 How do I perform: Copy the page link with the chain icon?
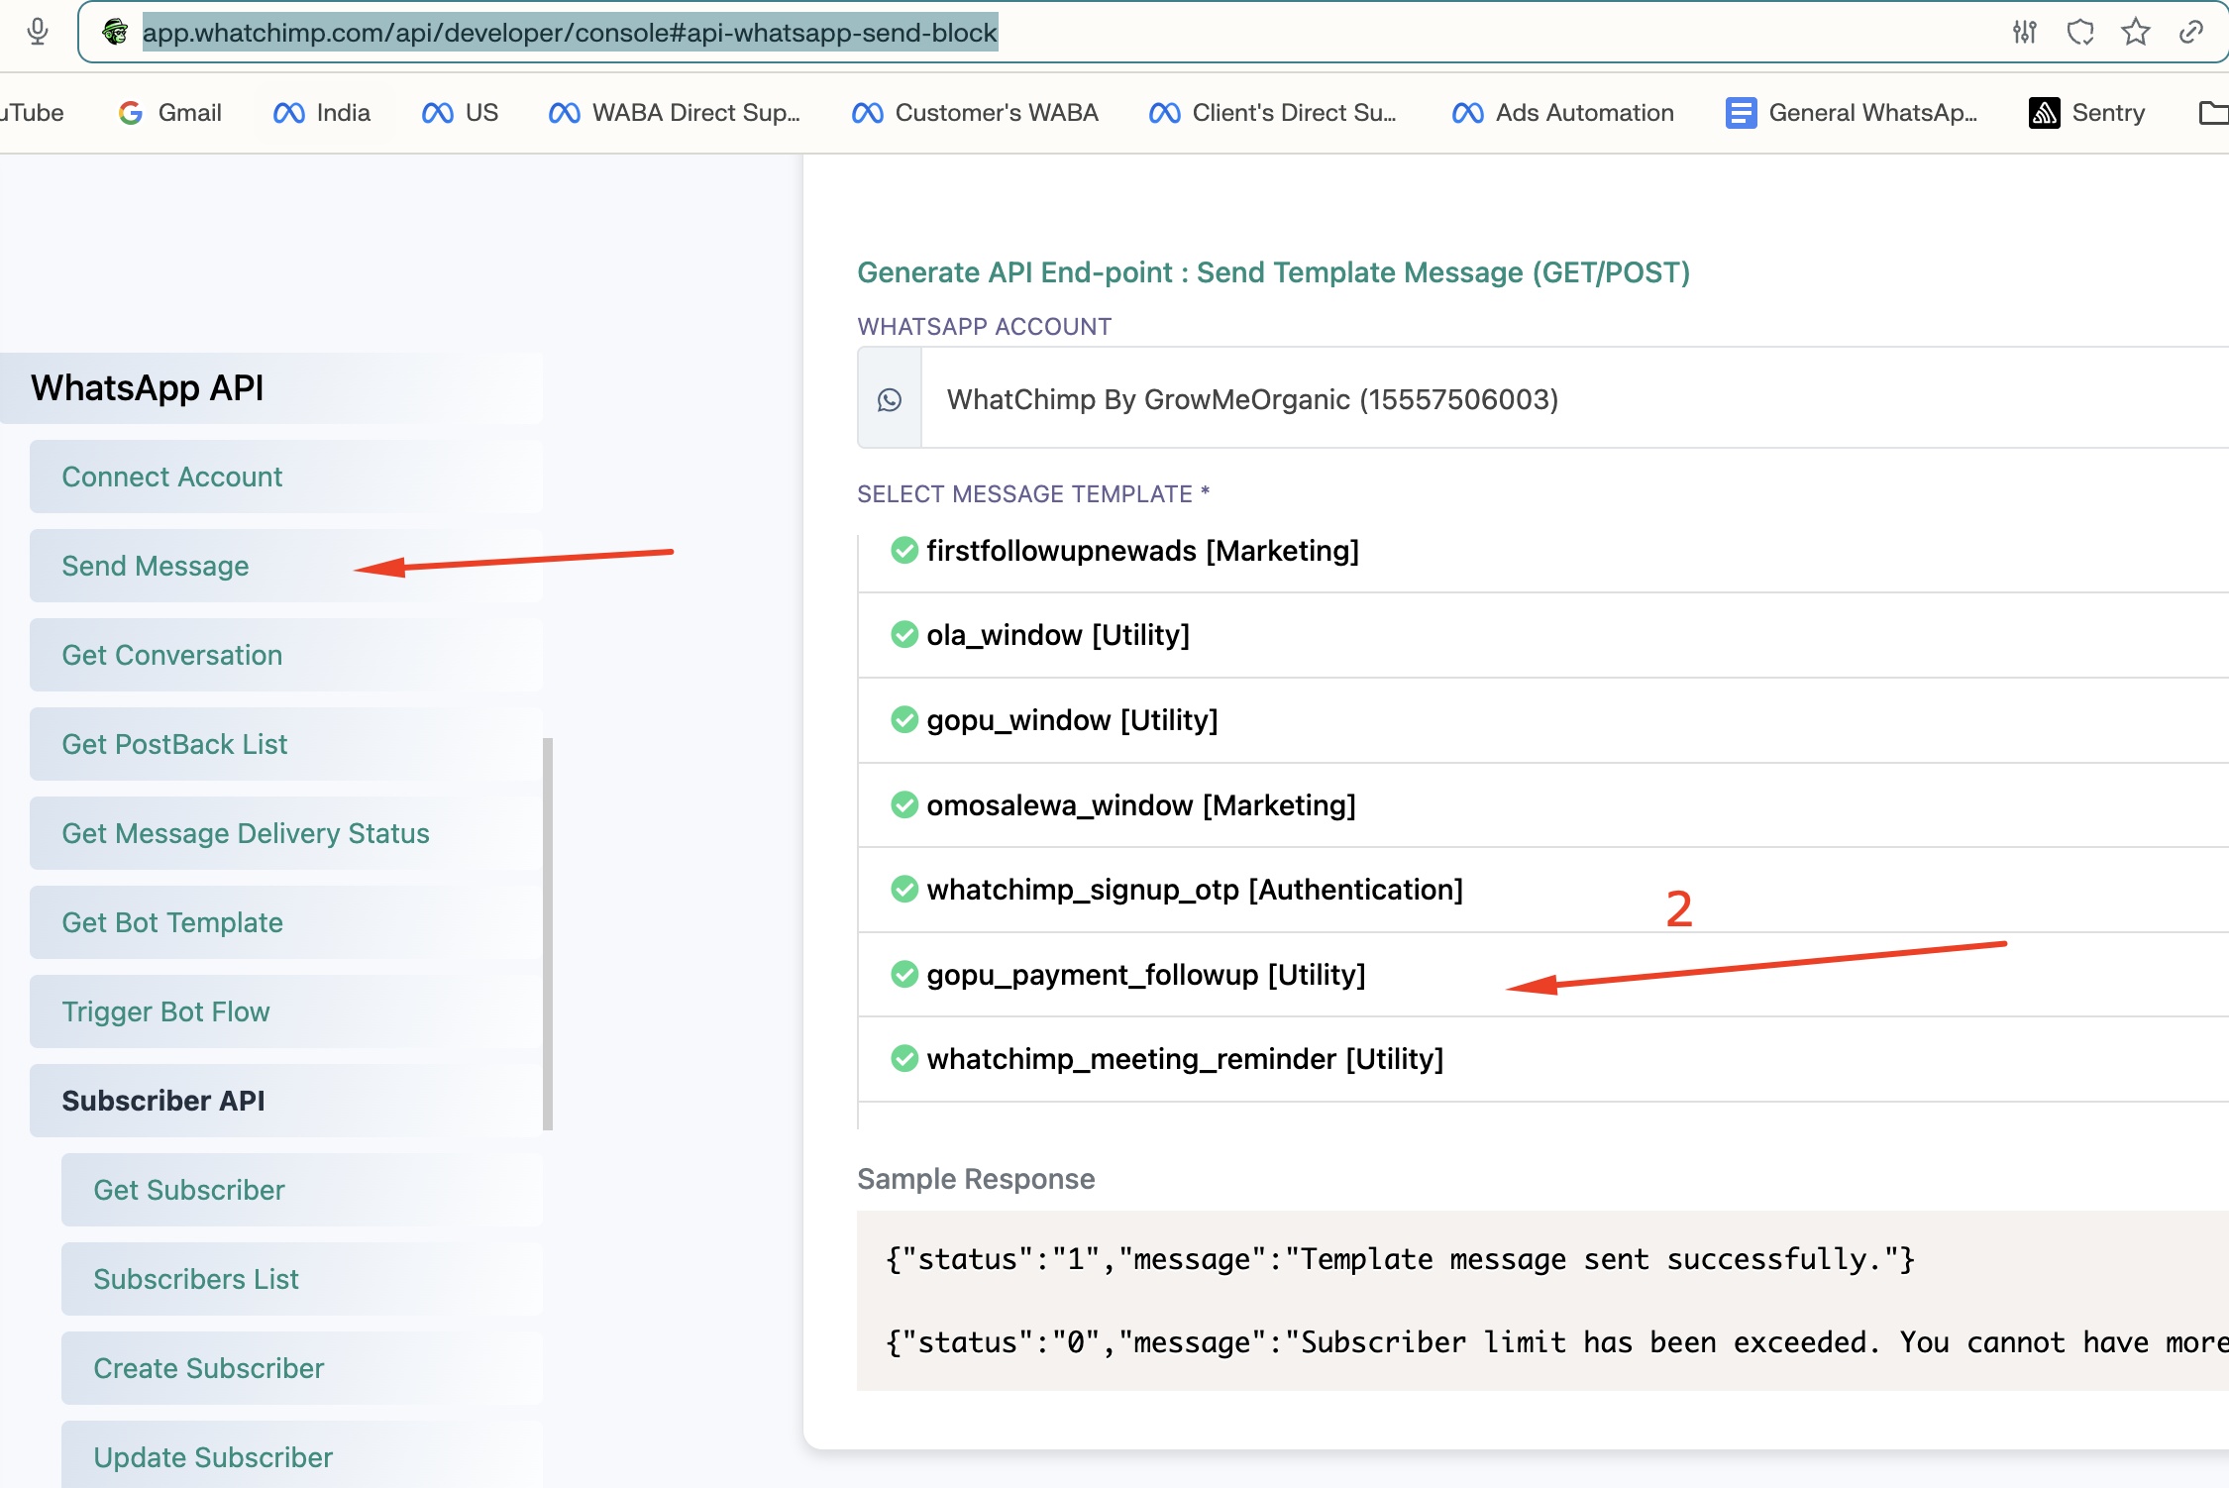tap(2191, 32)
